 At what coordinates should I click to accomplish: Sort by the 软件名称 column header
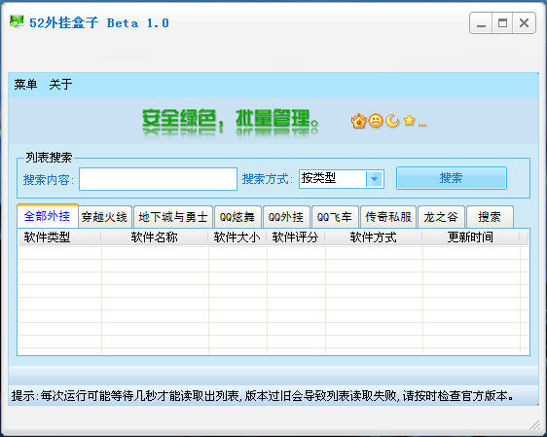coord(155,237)
